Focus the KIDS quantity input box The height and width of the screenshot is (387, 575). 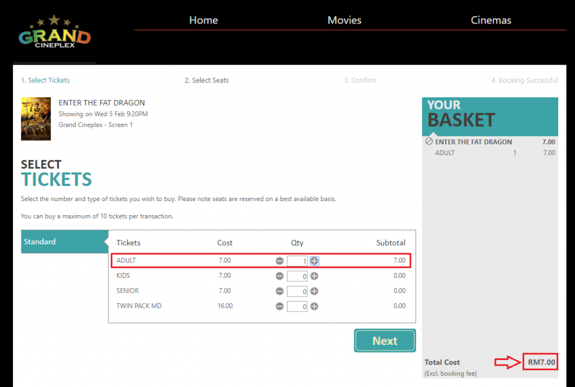tap(297, 276)
